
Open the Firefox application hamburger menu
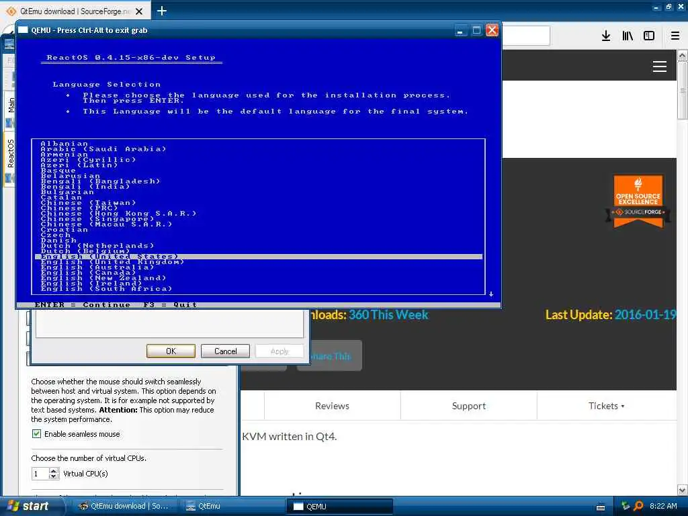coord(675,36)
